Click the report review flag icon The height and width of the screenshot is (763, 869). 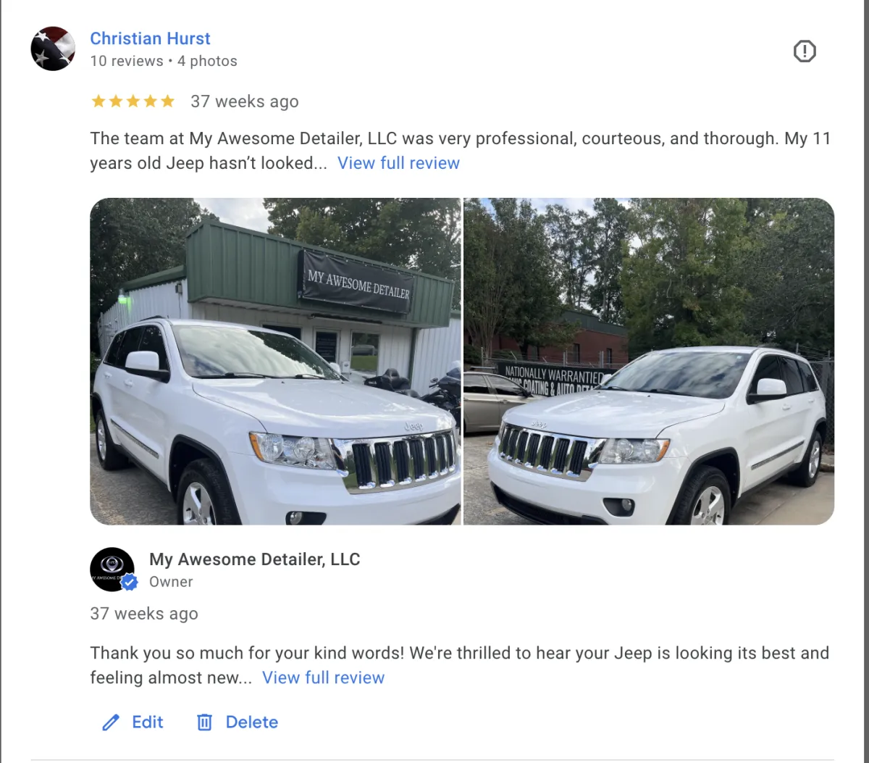point(805,51)
